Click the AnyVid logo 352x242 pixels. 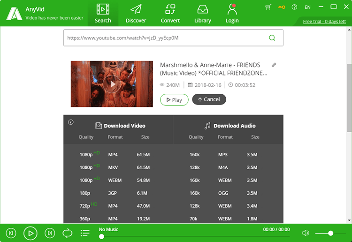[x=14, y=14]
